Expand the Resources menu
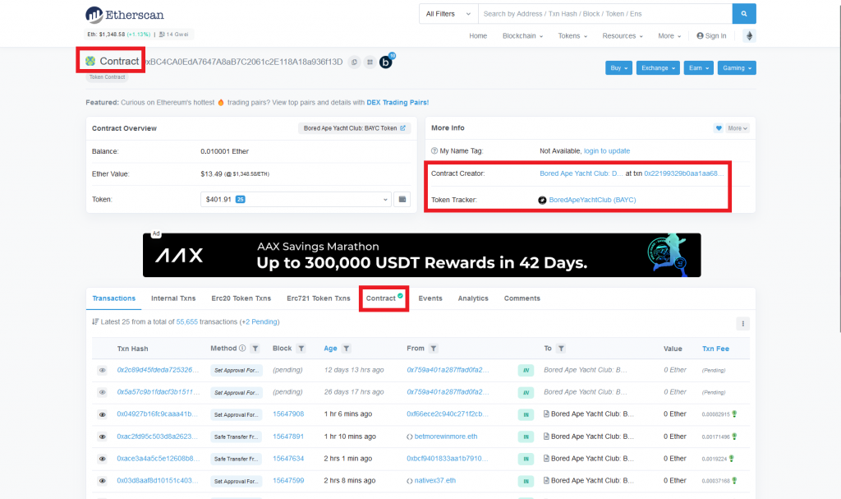Viewport: 841px width, 499px height. [x=623, y=36]
